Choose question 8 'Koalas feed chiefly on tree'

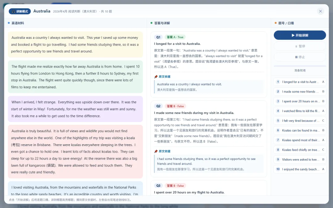pyautogui.click(x=300, y=150)
